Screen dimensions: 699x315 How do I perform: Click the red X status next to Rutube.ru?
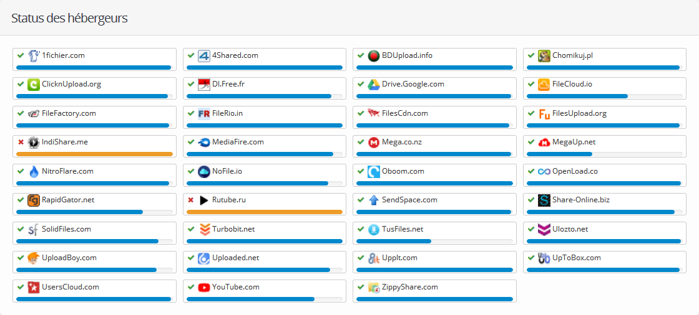pos(191,200)
